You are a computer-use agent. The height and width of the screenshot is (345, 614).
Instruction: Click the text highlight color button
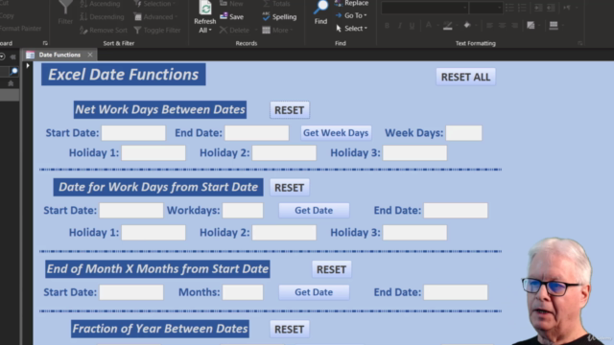coord(448,26)
